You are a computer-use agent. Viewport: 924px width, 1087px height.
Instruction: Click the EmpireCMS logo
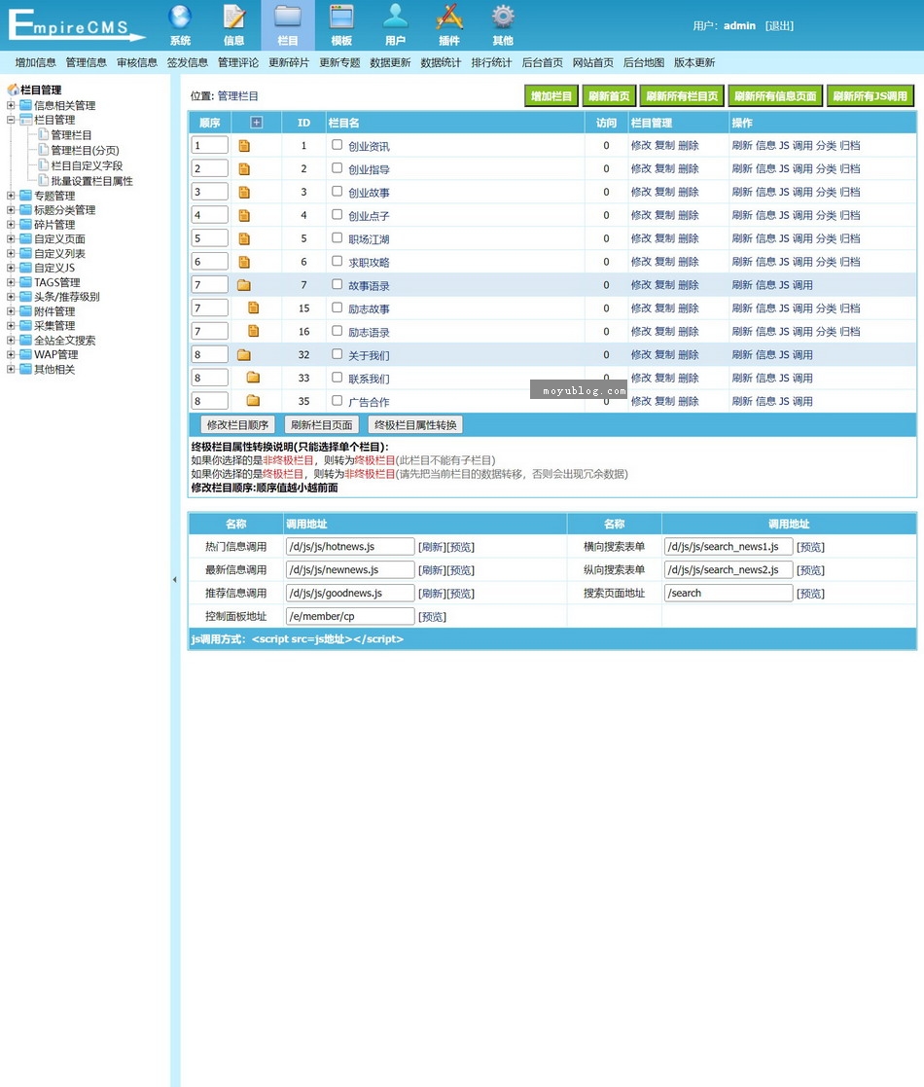[x=76, y=25]
